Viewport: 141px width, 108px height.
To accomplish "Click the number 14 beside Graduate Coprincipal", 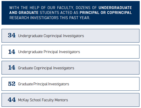I will 12,68.
